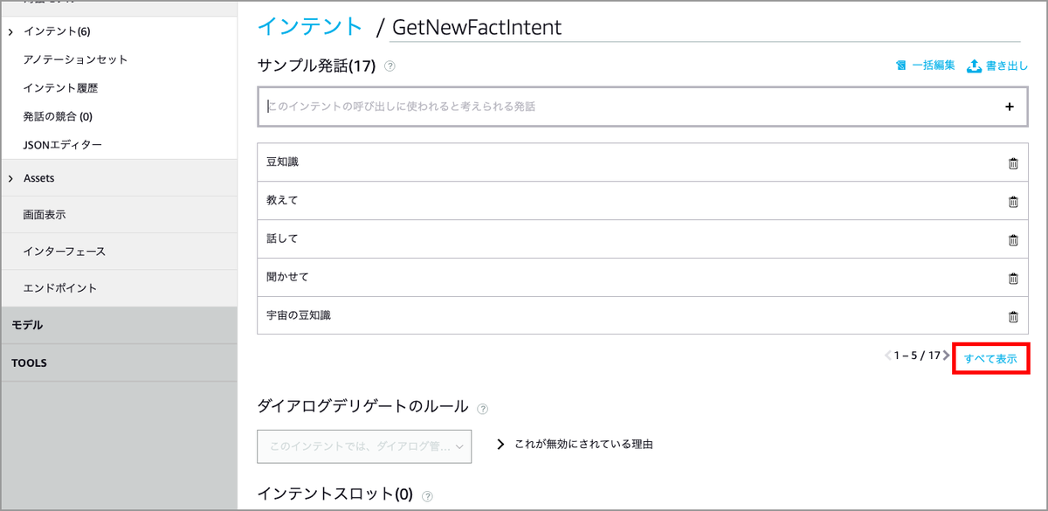Click the すべて表示 link

click(990, 356)
